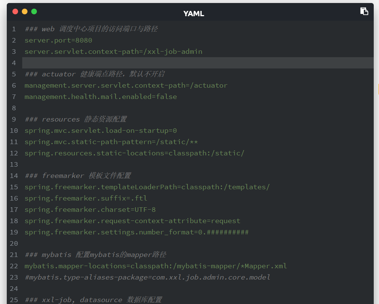Click the ### freemarker comment line
Viewport: 379px width, 304px height.
78,176
